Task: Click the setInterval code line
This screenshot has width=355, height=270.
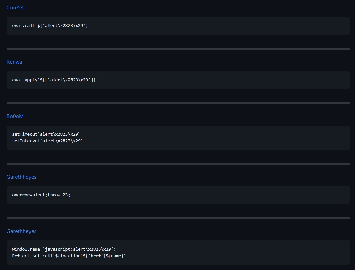Action: tap(47, 141)
